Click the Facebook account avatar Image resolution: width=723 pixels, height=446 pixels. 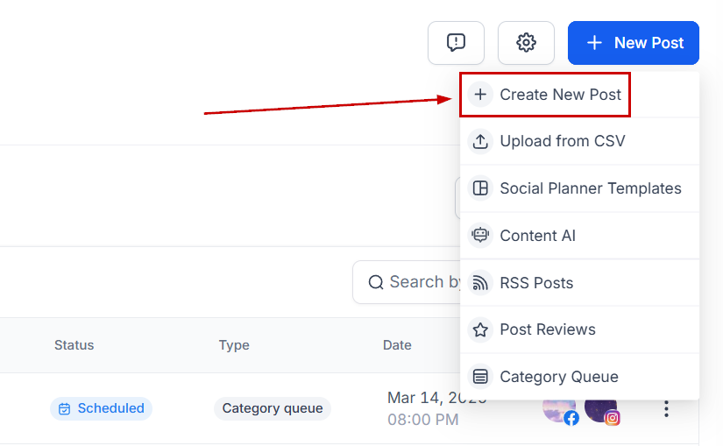[559, 408]
